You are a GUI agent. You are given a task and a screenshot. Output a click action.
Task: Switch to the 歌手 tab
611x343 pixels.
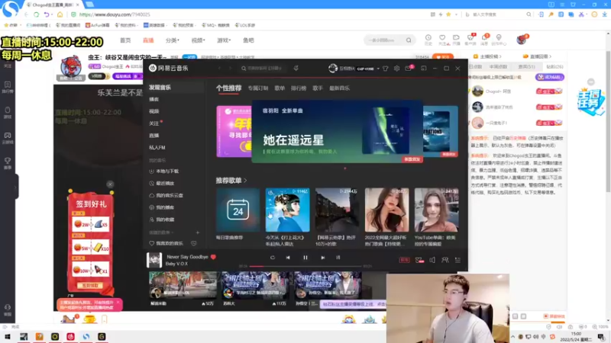(318, 88)
